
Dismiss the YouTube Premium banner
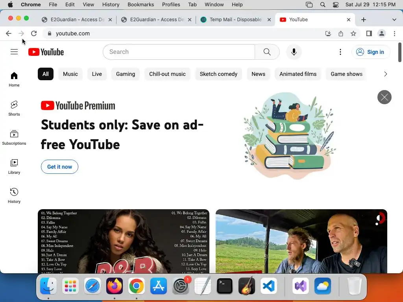point(384,97)
